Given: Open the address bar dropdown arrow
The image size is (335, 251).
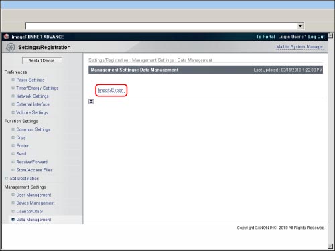Looking at the screenshot, I should pyautogui.click(x=300, y=26).
